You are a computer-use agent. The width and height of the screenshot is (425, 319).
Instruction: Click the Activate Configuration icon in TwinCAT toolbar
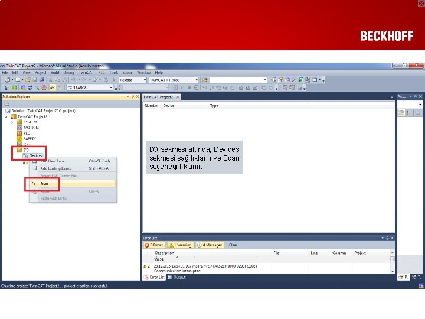coord(7,87)
